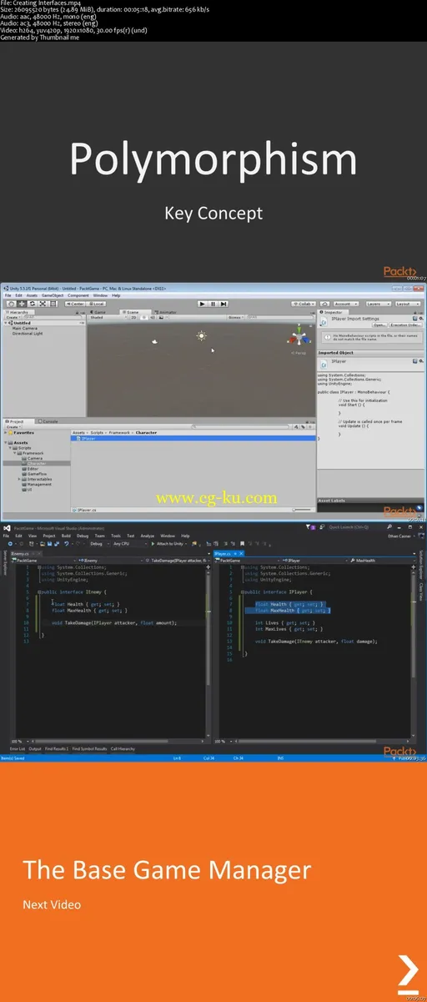Open the Account dropdown in Unity
The width and height of the screenshot is (427, 1002).
coord(346,304)
